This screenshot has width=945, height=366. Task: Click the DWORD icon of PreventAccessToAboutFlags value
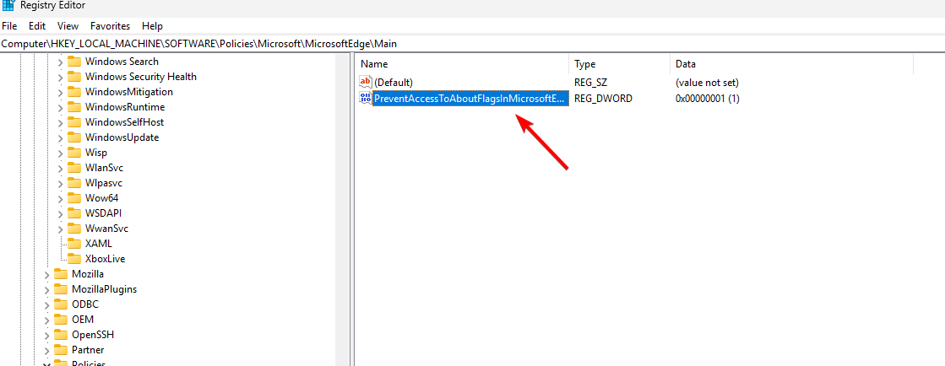tap(366, 98)
